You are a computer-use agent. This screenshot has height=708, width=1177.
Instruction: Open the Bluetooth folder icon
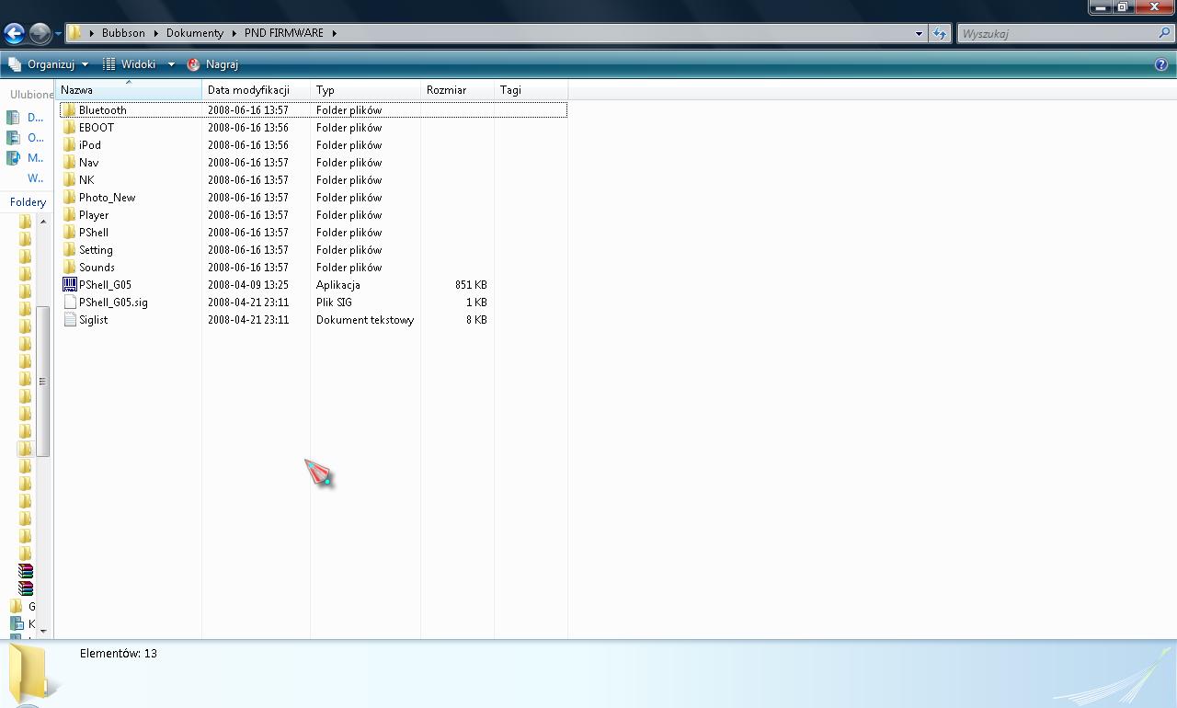point(71,109)
